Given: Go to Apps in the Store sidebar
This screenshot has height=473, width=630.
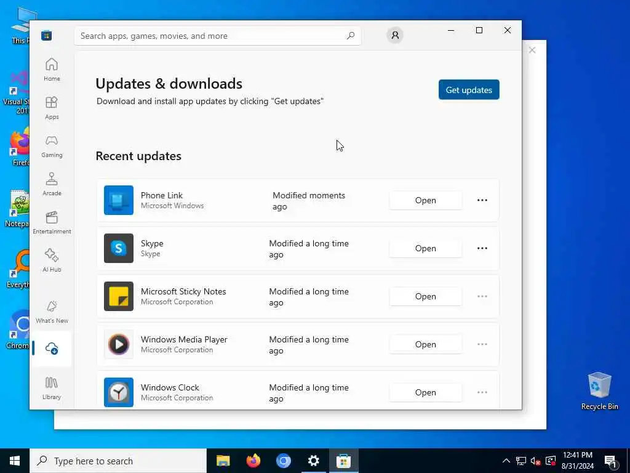Looking at the screenshot, I should tap(52, 108).
